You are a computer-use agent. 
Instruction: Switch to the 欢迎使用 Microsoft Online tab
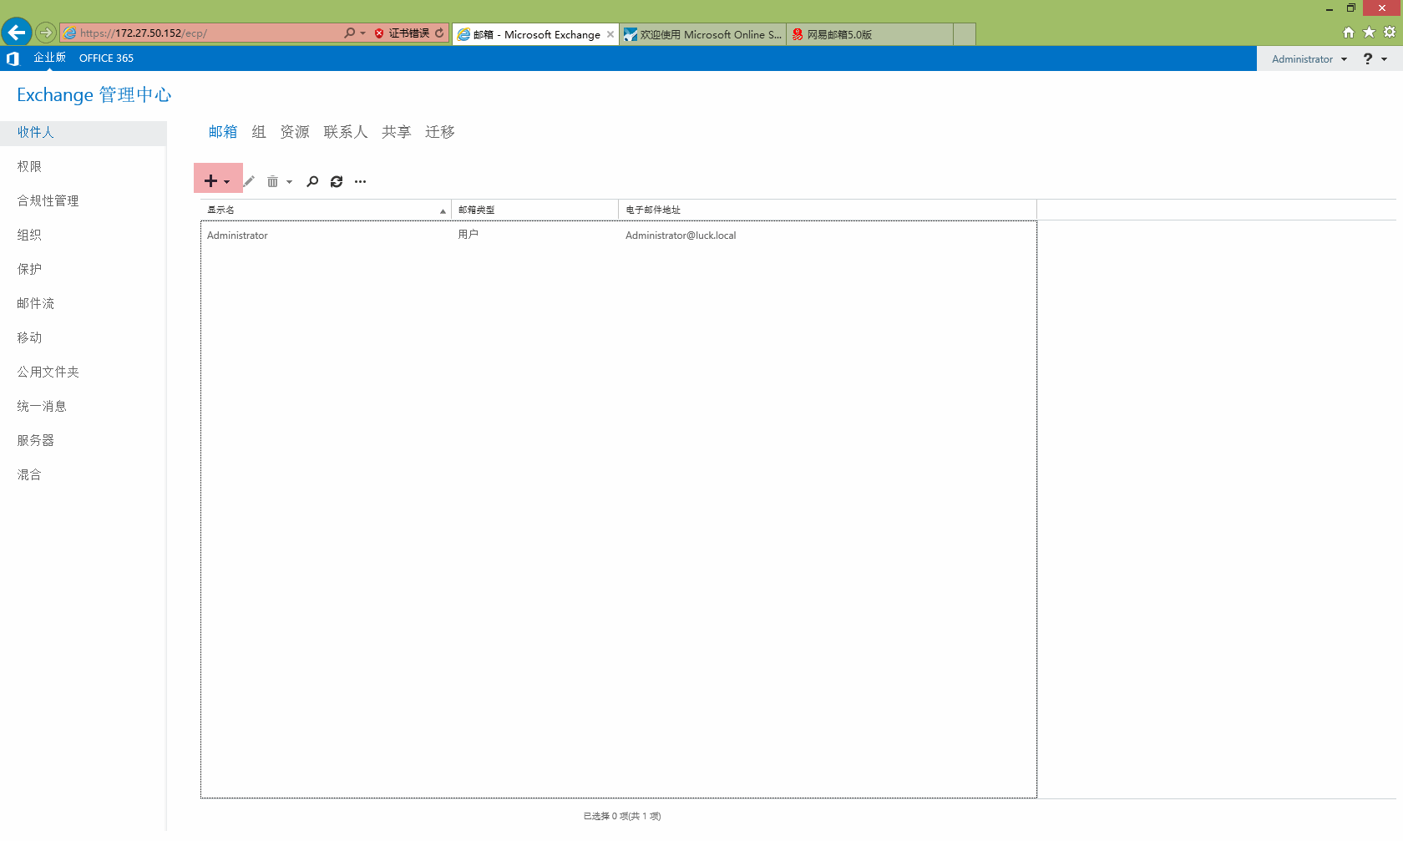point(703,34)
